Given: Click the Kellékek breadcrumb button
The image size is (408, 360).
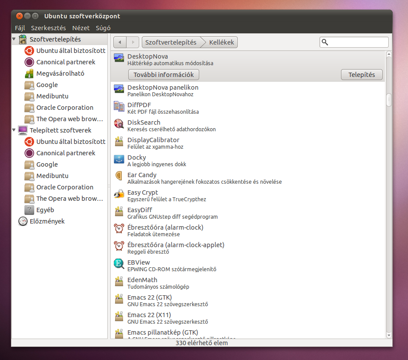Looking at the screenshot, I should pyautogui.click(x=222, y=42).
